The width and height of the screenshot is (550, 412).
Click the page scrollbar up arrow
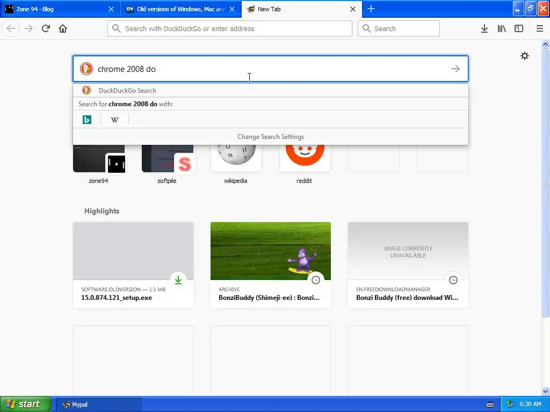[x=546, y=44]
